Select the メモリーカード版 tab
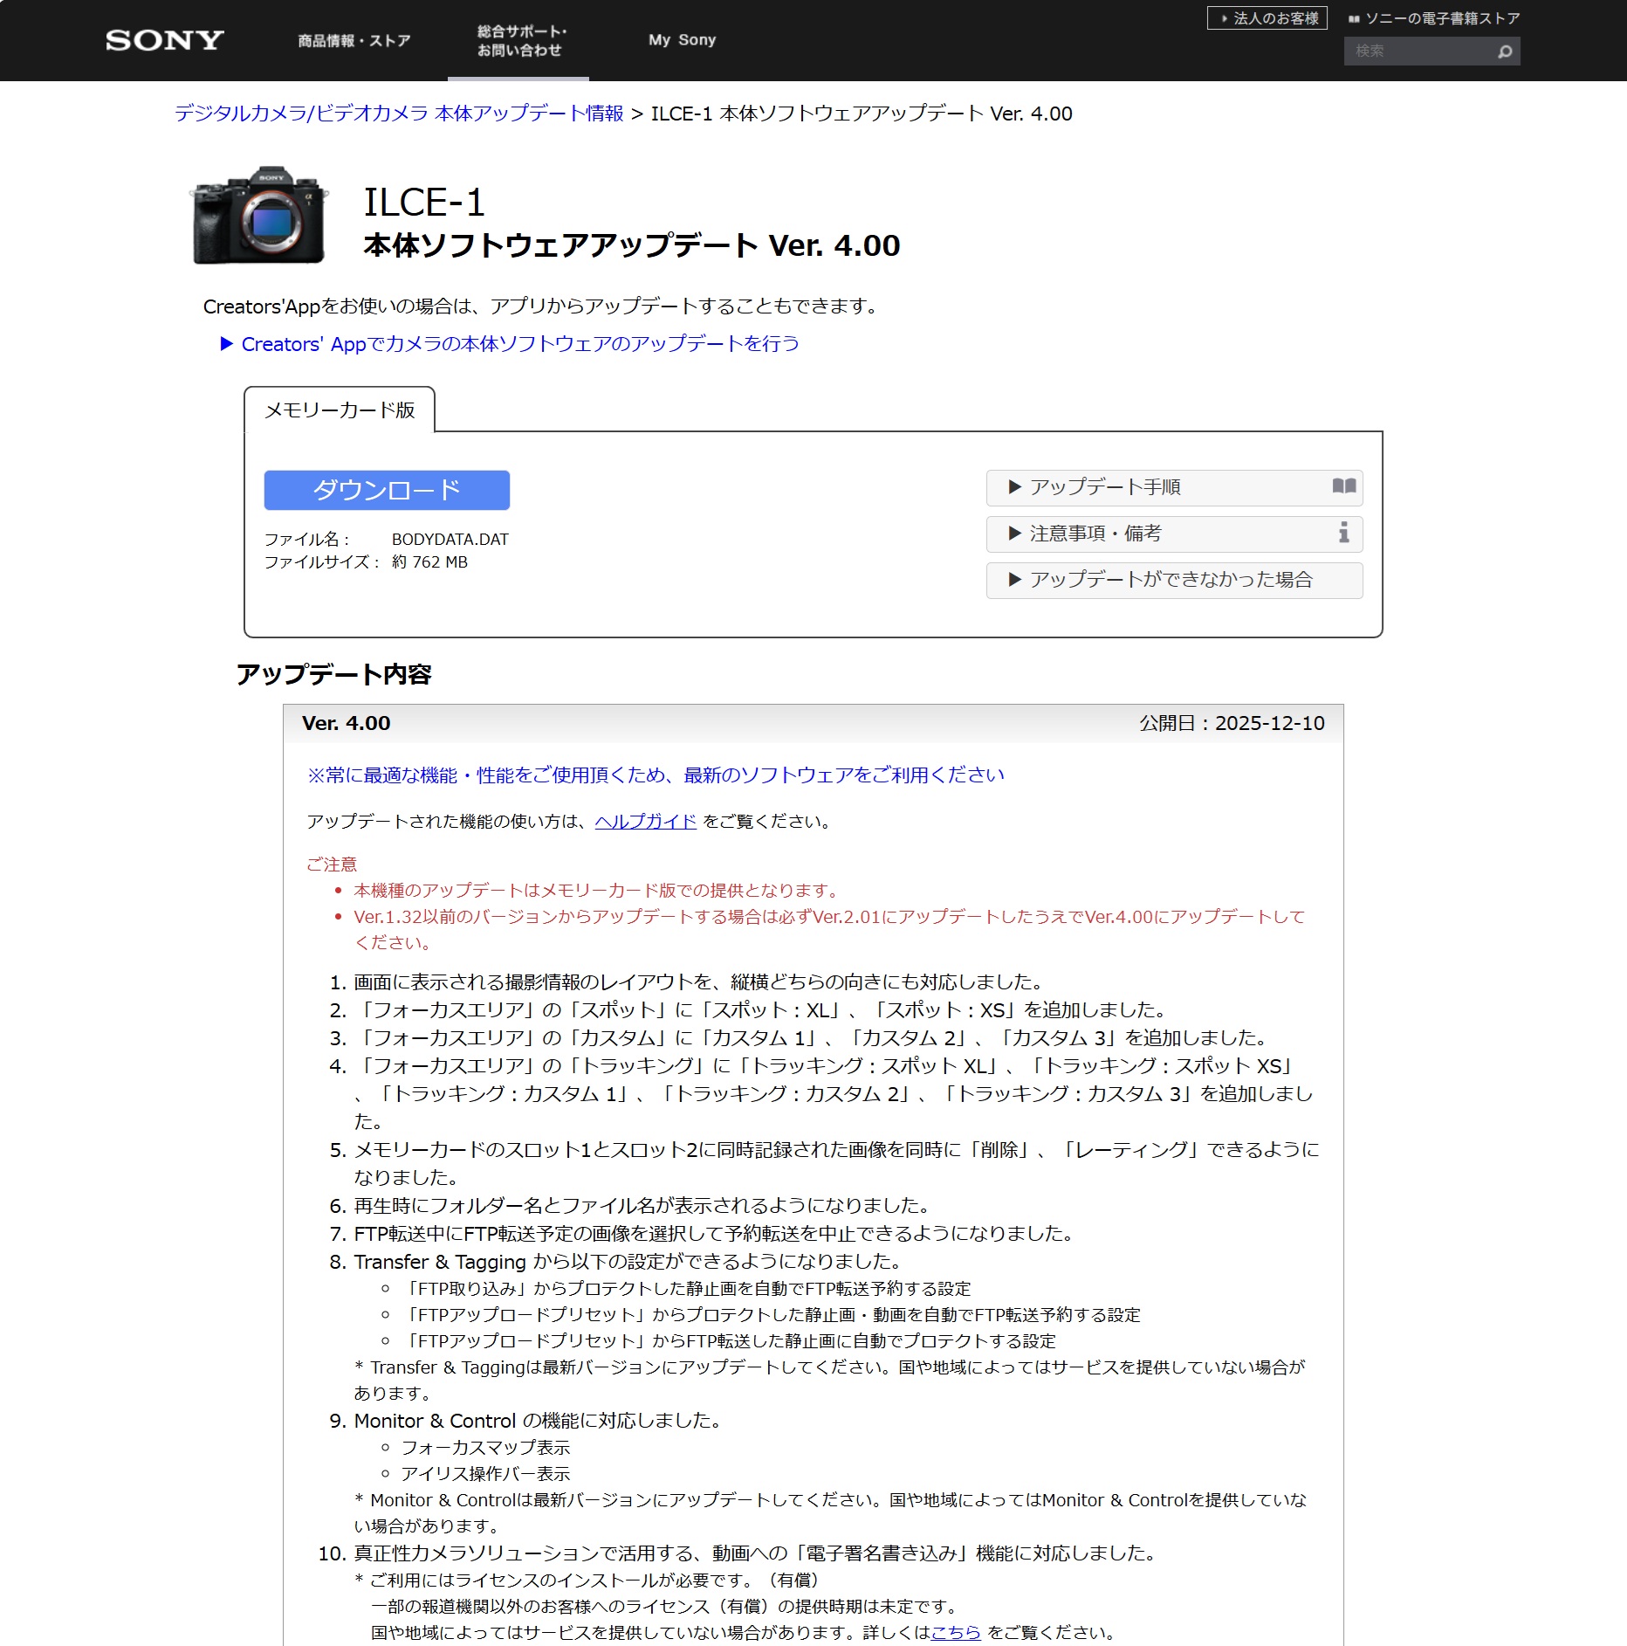Image resolution: width=1627 pixels, height=1646 pixels. [x=340, y=410]
